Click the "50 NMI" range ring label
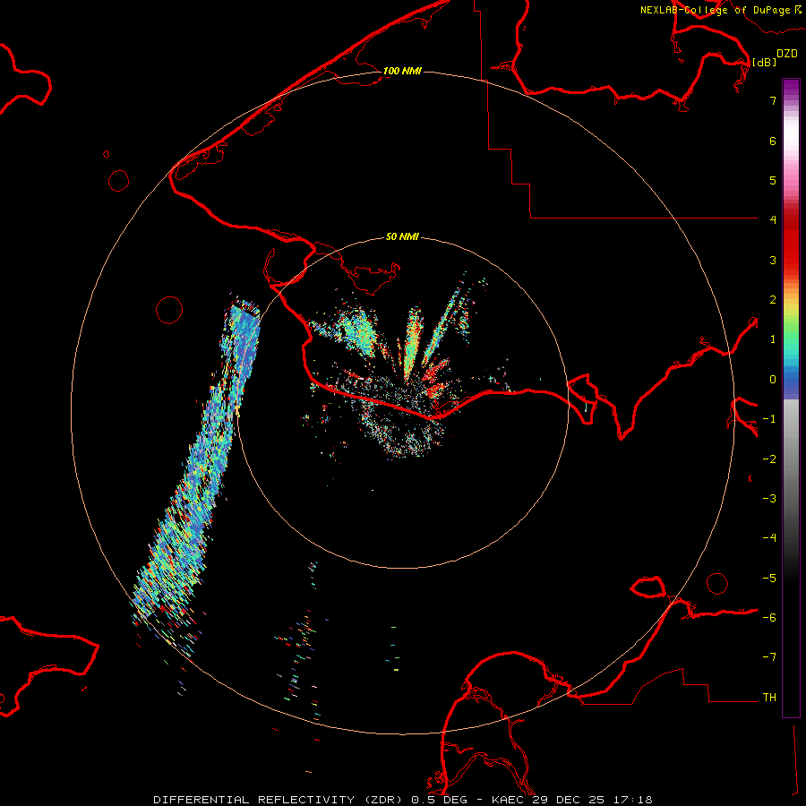The width and height of the screenshot is (806, 806). pos(402,236)
